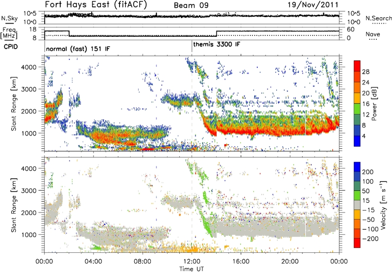
Task: Click '1000' tick on power panel range axis
Action: coord(29,133)
